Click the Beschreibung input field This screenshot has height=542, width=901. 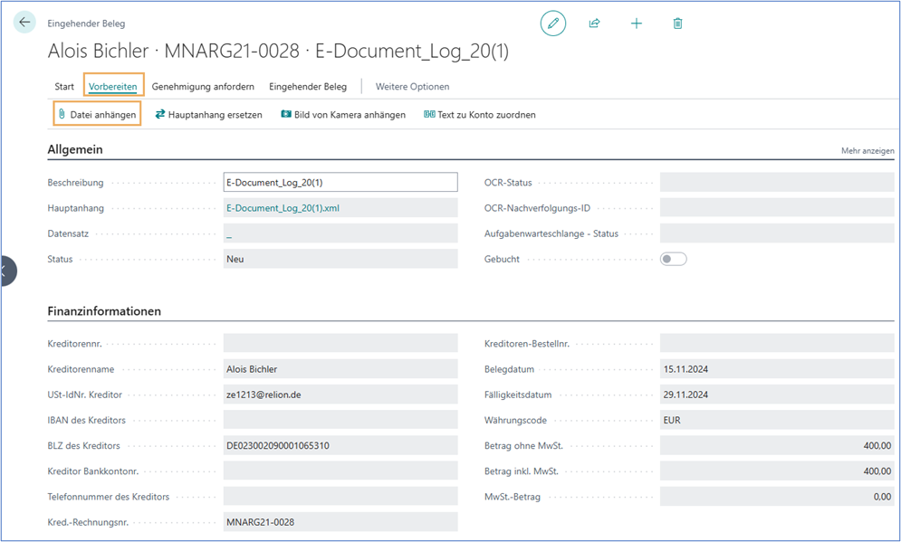340,183
